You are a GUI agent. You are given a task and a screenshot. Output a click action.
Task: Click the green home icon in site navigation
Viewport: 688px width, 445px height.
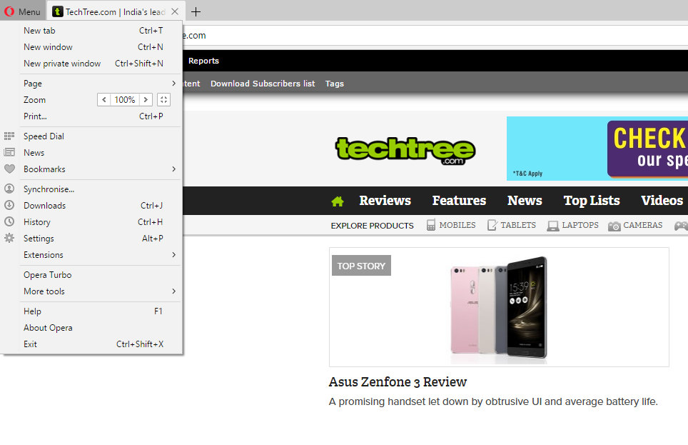pos(338,201)
